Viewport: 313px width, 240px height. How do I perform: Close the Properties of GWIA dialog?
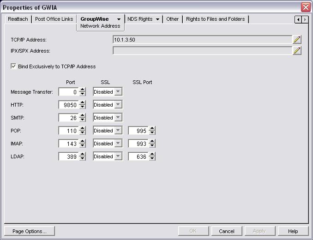(306, 7)
